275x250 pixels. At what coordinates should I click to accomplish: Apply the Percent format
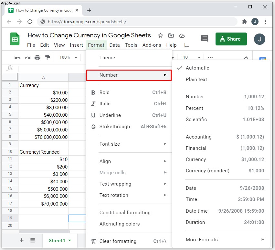coord(221,108)
